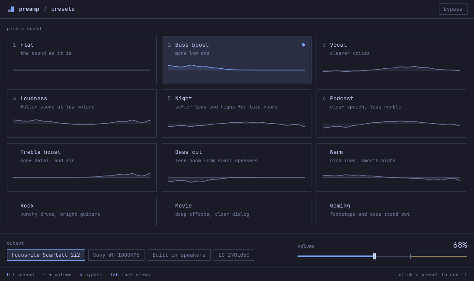
Task: Click 'clear speech, less rumble' description
Action: (x=365, y=107)
